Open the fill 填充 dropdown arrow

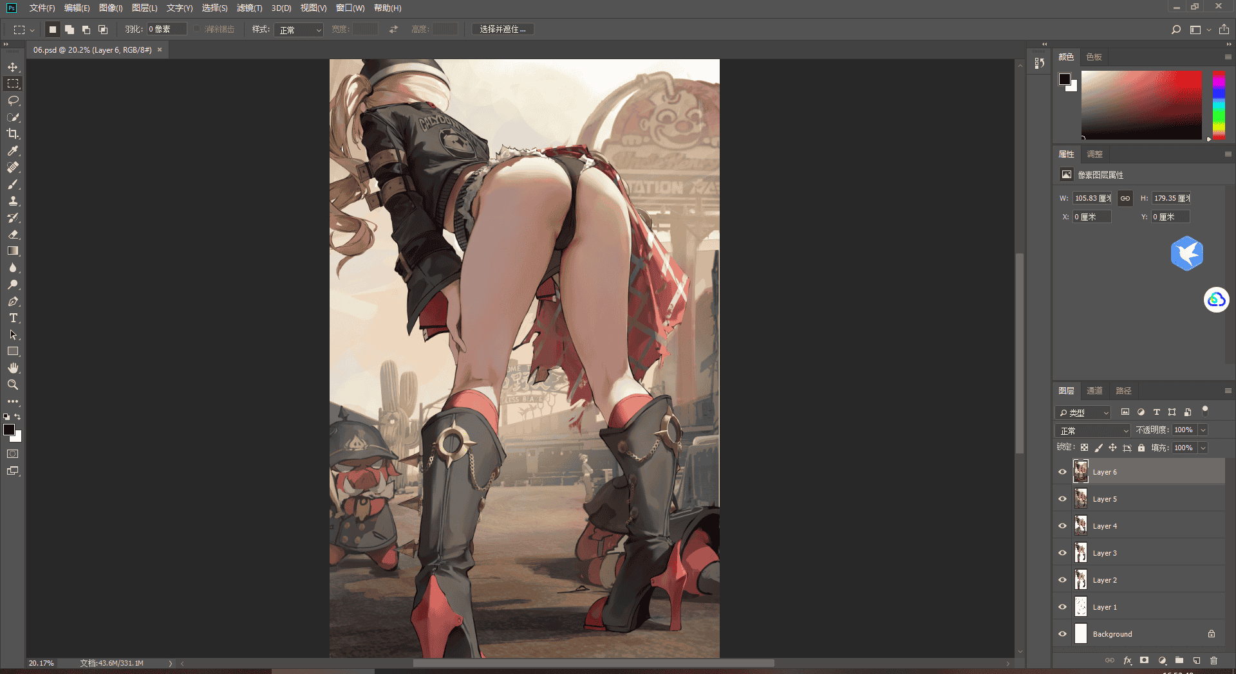[1203, 448]
